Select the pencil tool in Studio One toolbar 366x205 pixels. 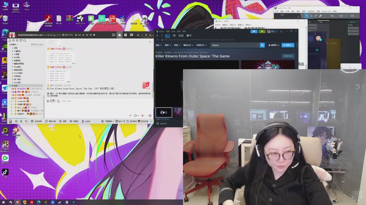(x=316, y=16)
